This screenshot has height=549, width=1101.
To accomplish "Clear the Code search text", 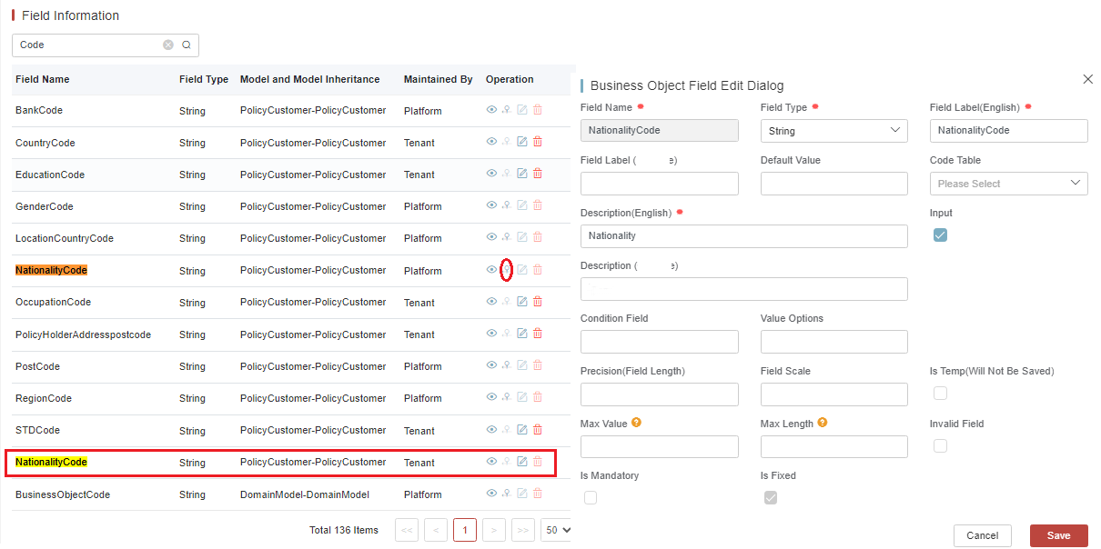I will point(168,45).
